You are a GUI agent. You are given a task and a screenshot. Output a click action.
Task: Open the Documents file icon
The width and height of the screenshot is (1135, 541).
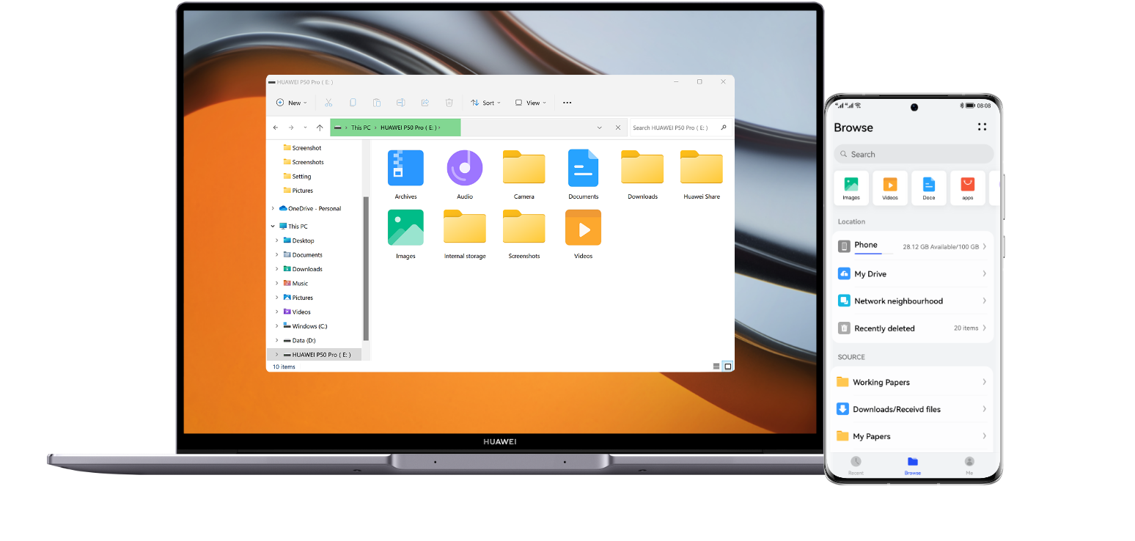coord(583,168)
